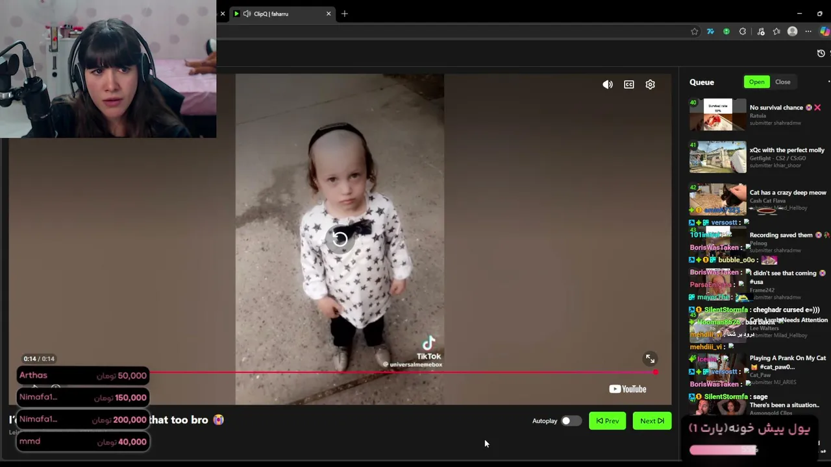Open the media control music icon
Viewport: 831px width, 467px height.
761,31
